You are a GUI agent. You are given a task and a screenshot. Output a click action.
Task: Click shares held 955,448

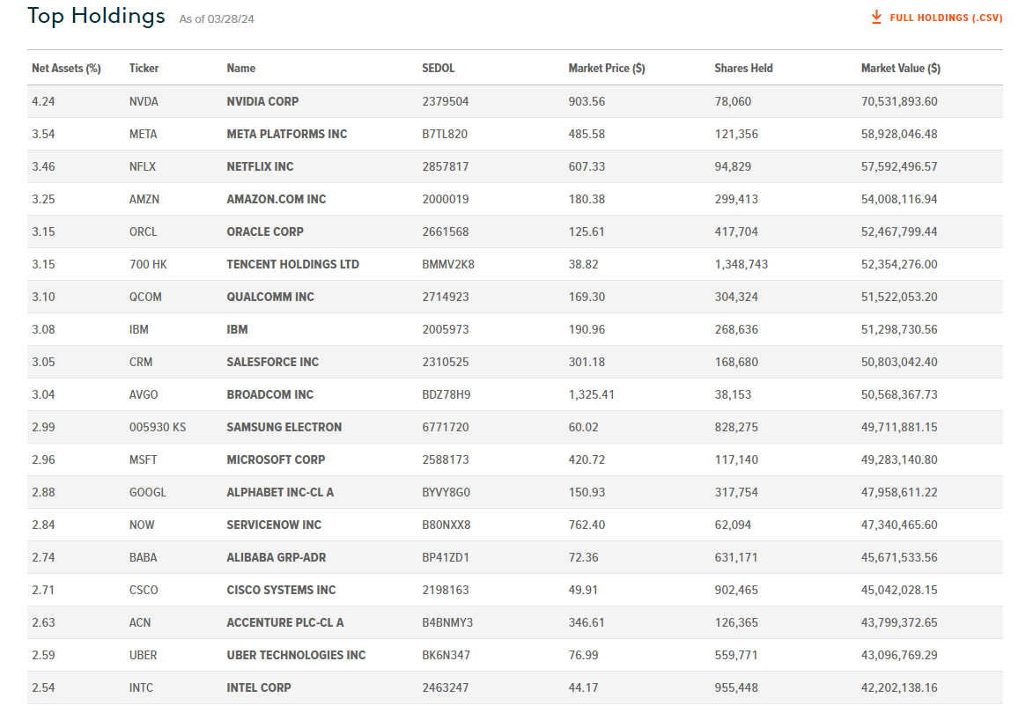736,688
